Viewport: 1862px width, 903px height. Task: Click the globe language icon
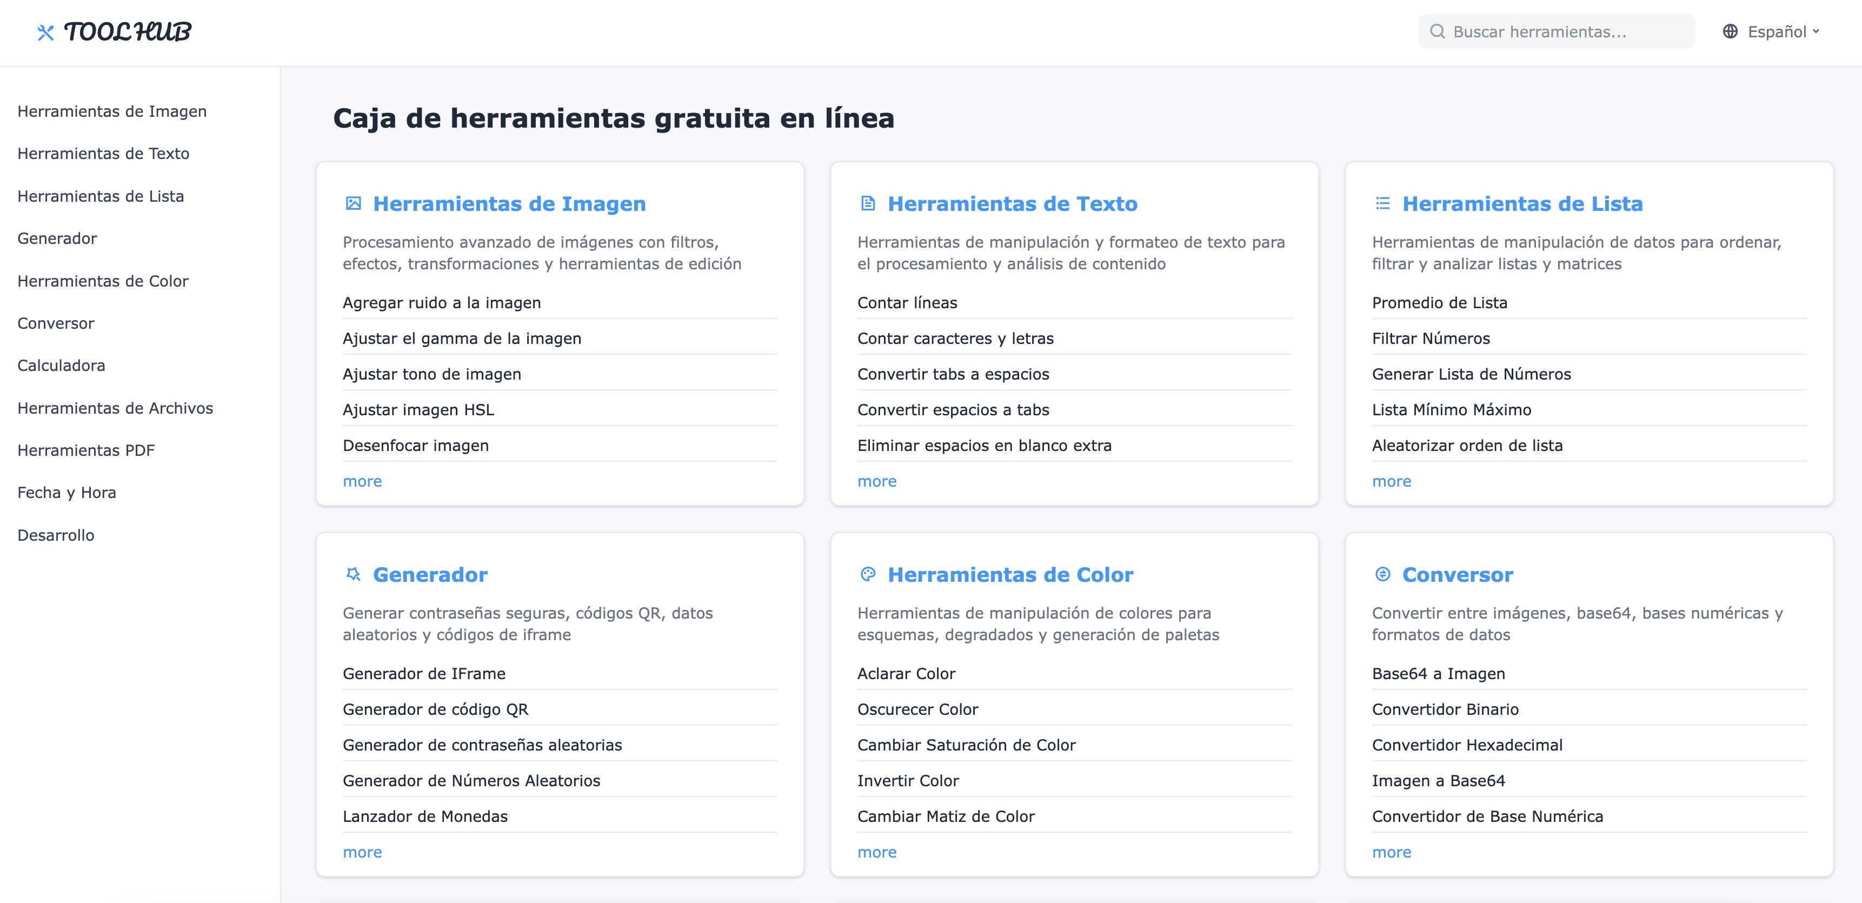pyautogui.click(x=1730, y=32)
